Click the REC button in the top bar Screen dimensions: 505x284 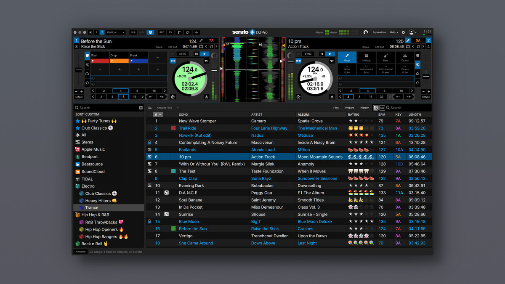pyautogui.click(x=162, y=32)
